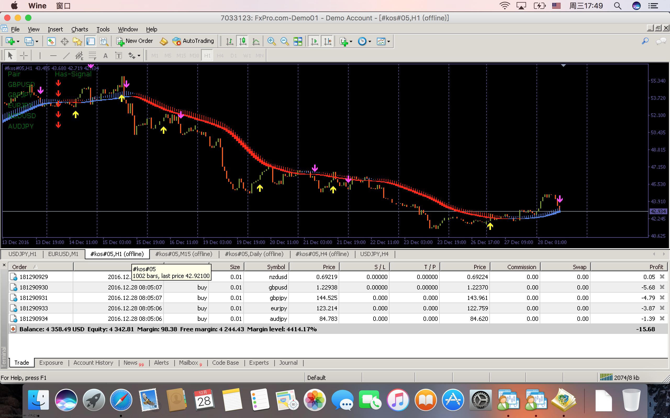Select the Equidistant Channel tool
The width and height of the screenshot is (670, 418).
point(79,56)
